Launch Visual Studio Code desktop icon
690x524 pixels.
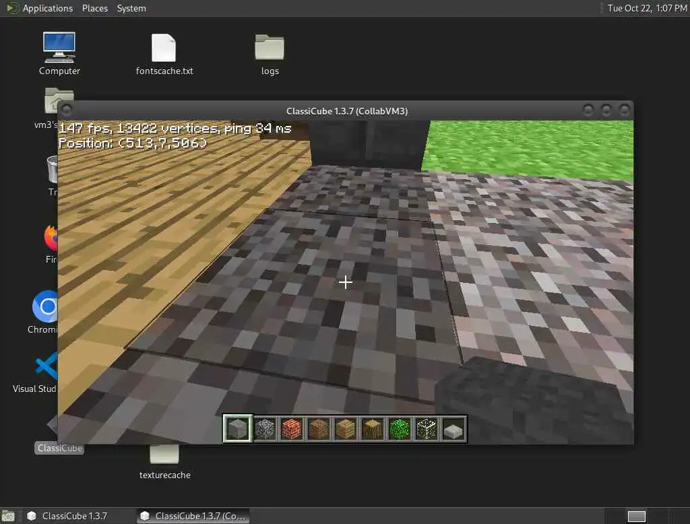(x=35, y=373)
